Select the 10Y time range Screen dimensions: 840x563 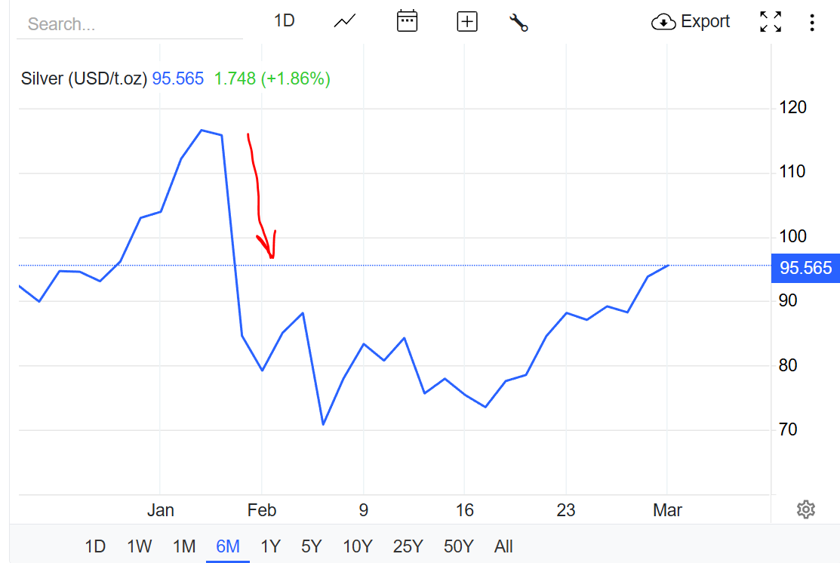(x=358, y=546)
